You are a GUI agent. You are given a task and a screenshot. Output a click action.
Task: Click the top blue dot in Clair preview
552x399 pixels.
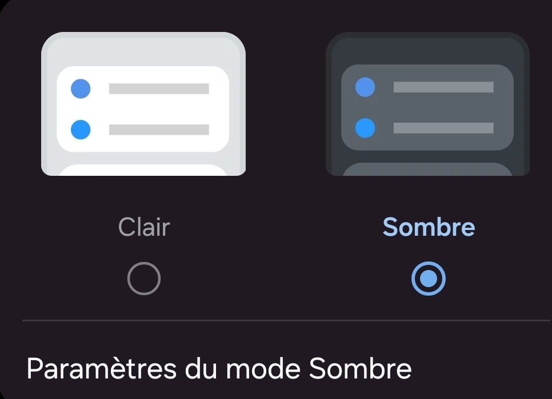point(80,87)
